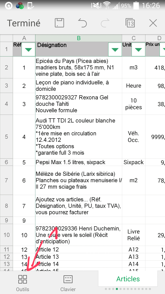Select row 5 header
The width and height of the screenshot is (165, 294).
pyautogui.click(x=6, y=137)
